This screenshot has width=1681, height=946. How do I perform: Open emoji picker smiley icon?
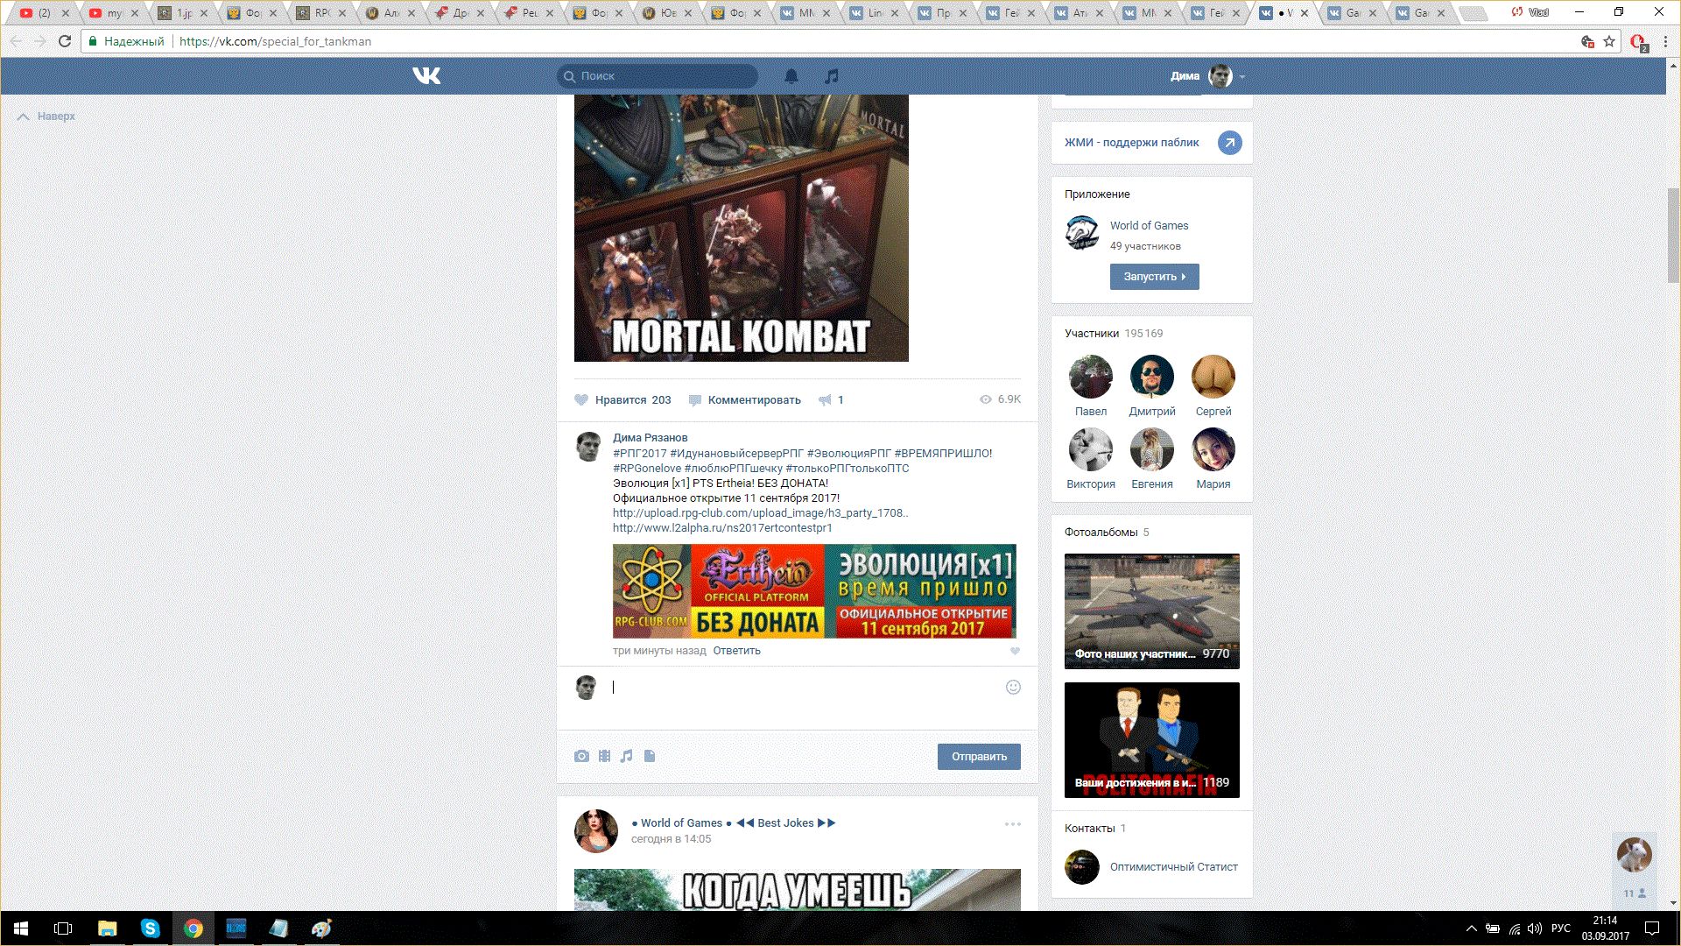1013,688
